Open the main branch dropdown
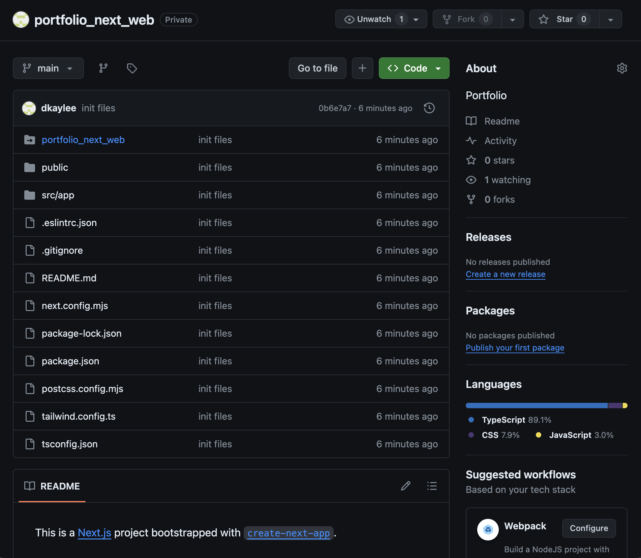 pos(48,68)
